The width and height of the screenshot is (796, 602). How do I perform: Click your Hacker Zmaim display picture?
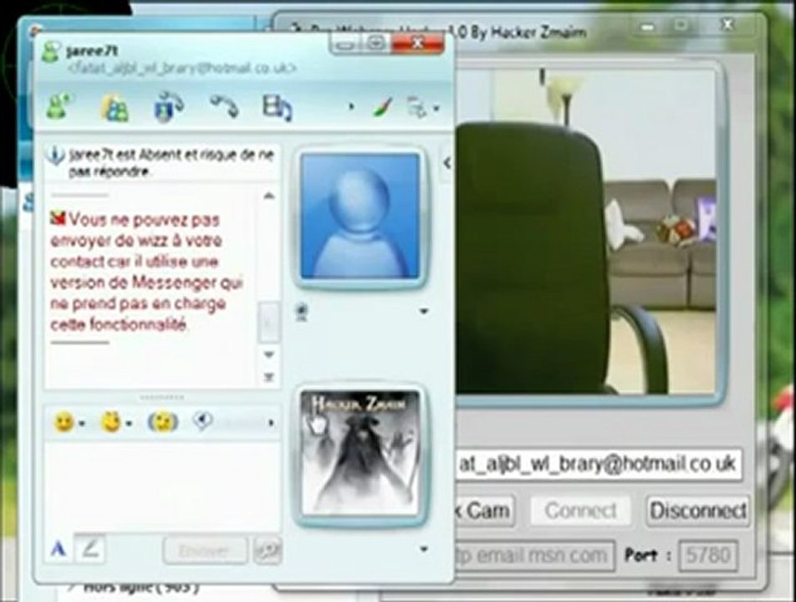coord(360,452)
